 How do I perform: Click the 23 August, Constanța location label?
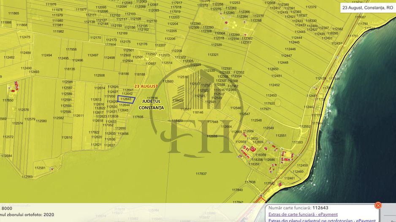click(x=367, y=8)
